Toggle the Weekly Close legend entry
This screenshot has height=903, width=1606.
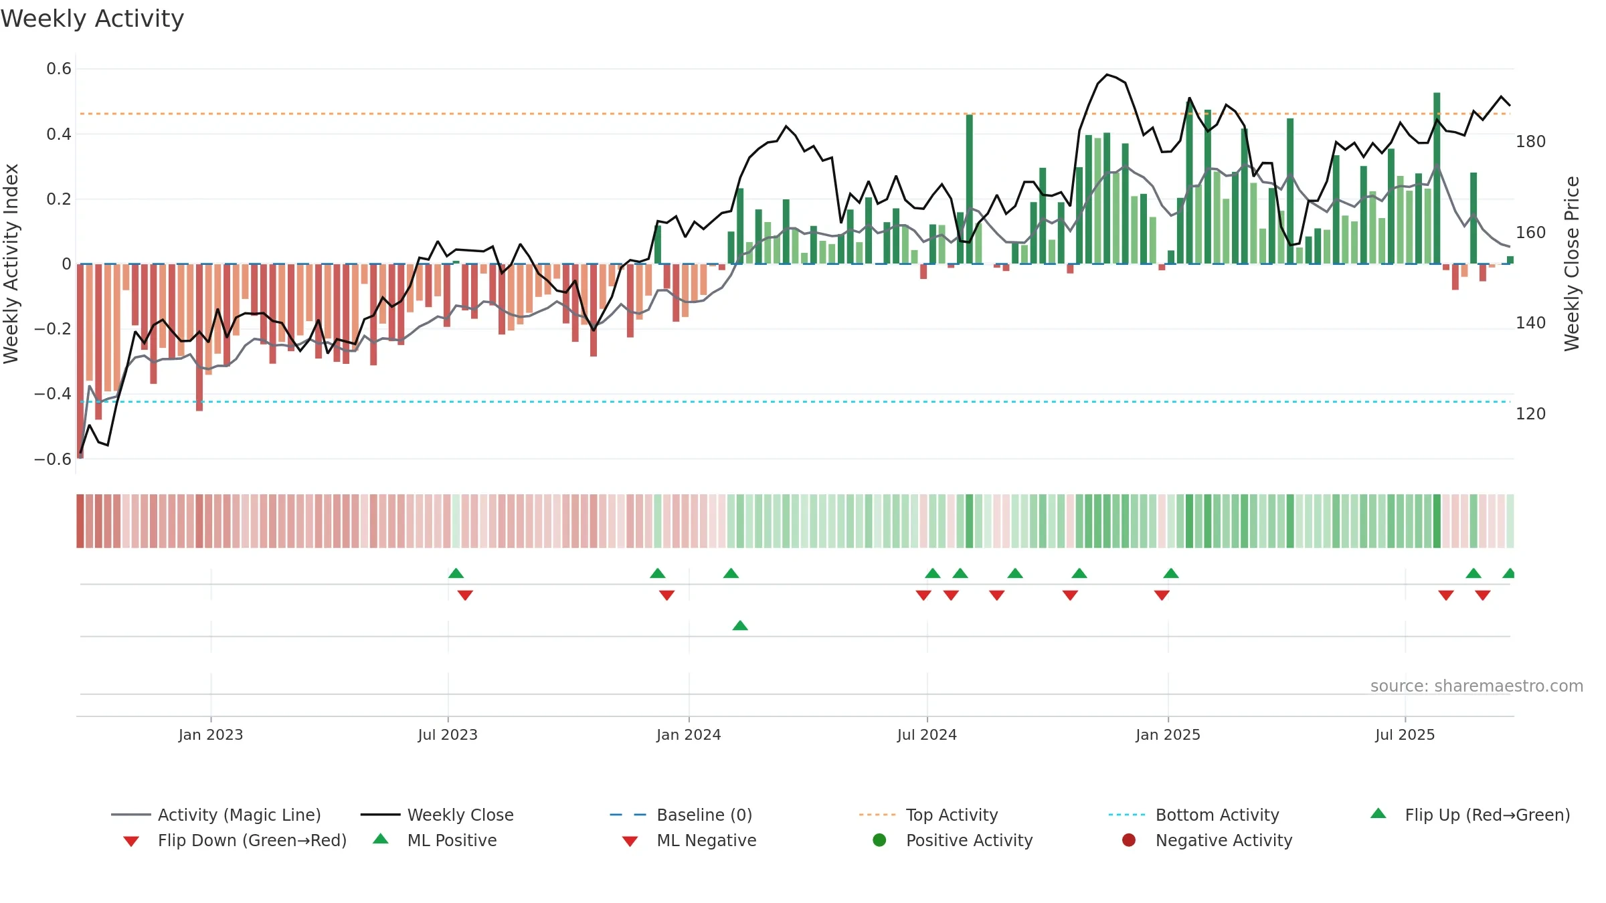[437, 815]
